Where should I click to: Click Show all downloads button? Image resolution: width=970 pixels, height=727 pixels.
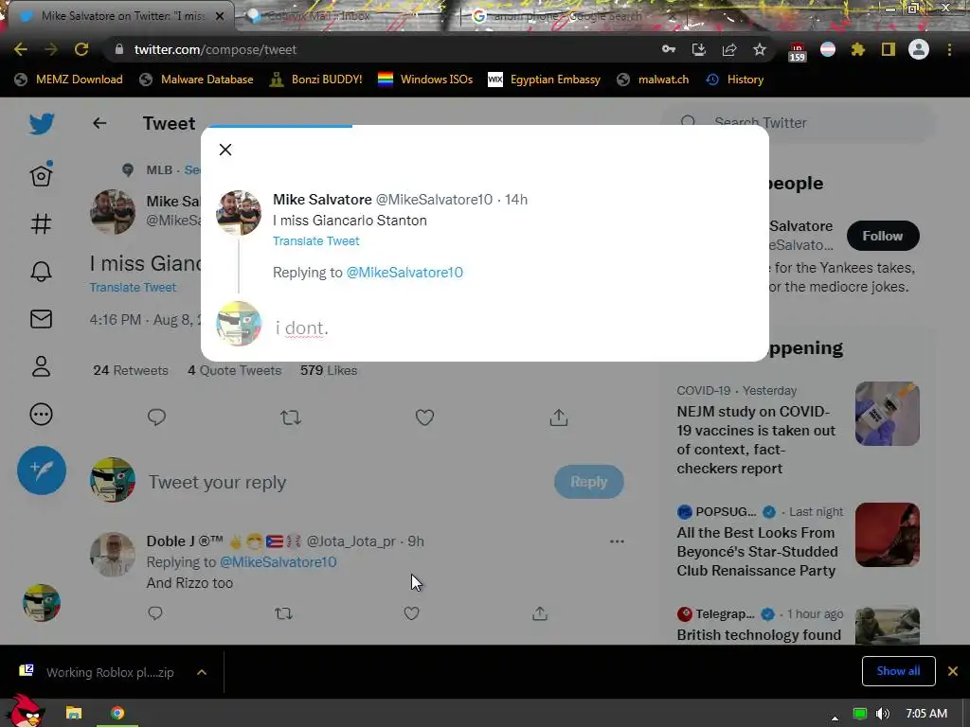coord(898,671)
